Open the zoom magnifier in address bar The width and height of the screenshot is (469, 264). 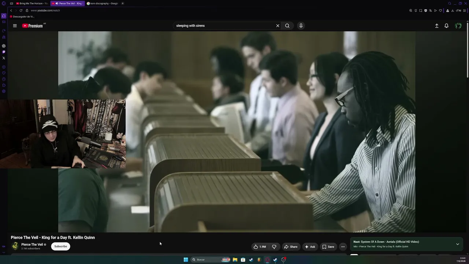(411, 11)
